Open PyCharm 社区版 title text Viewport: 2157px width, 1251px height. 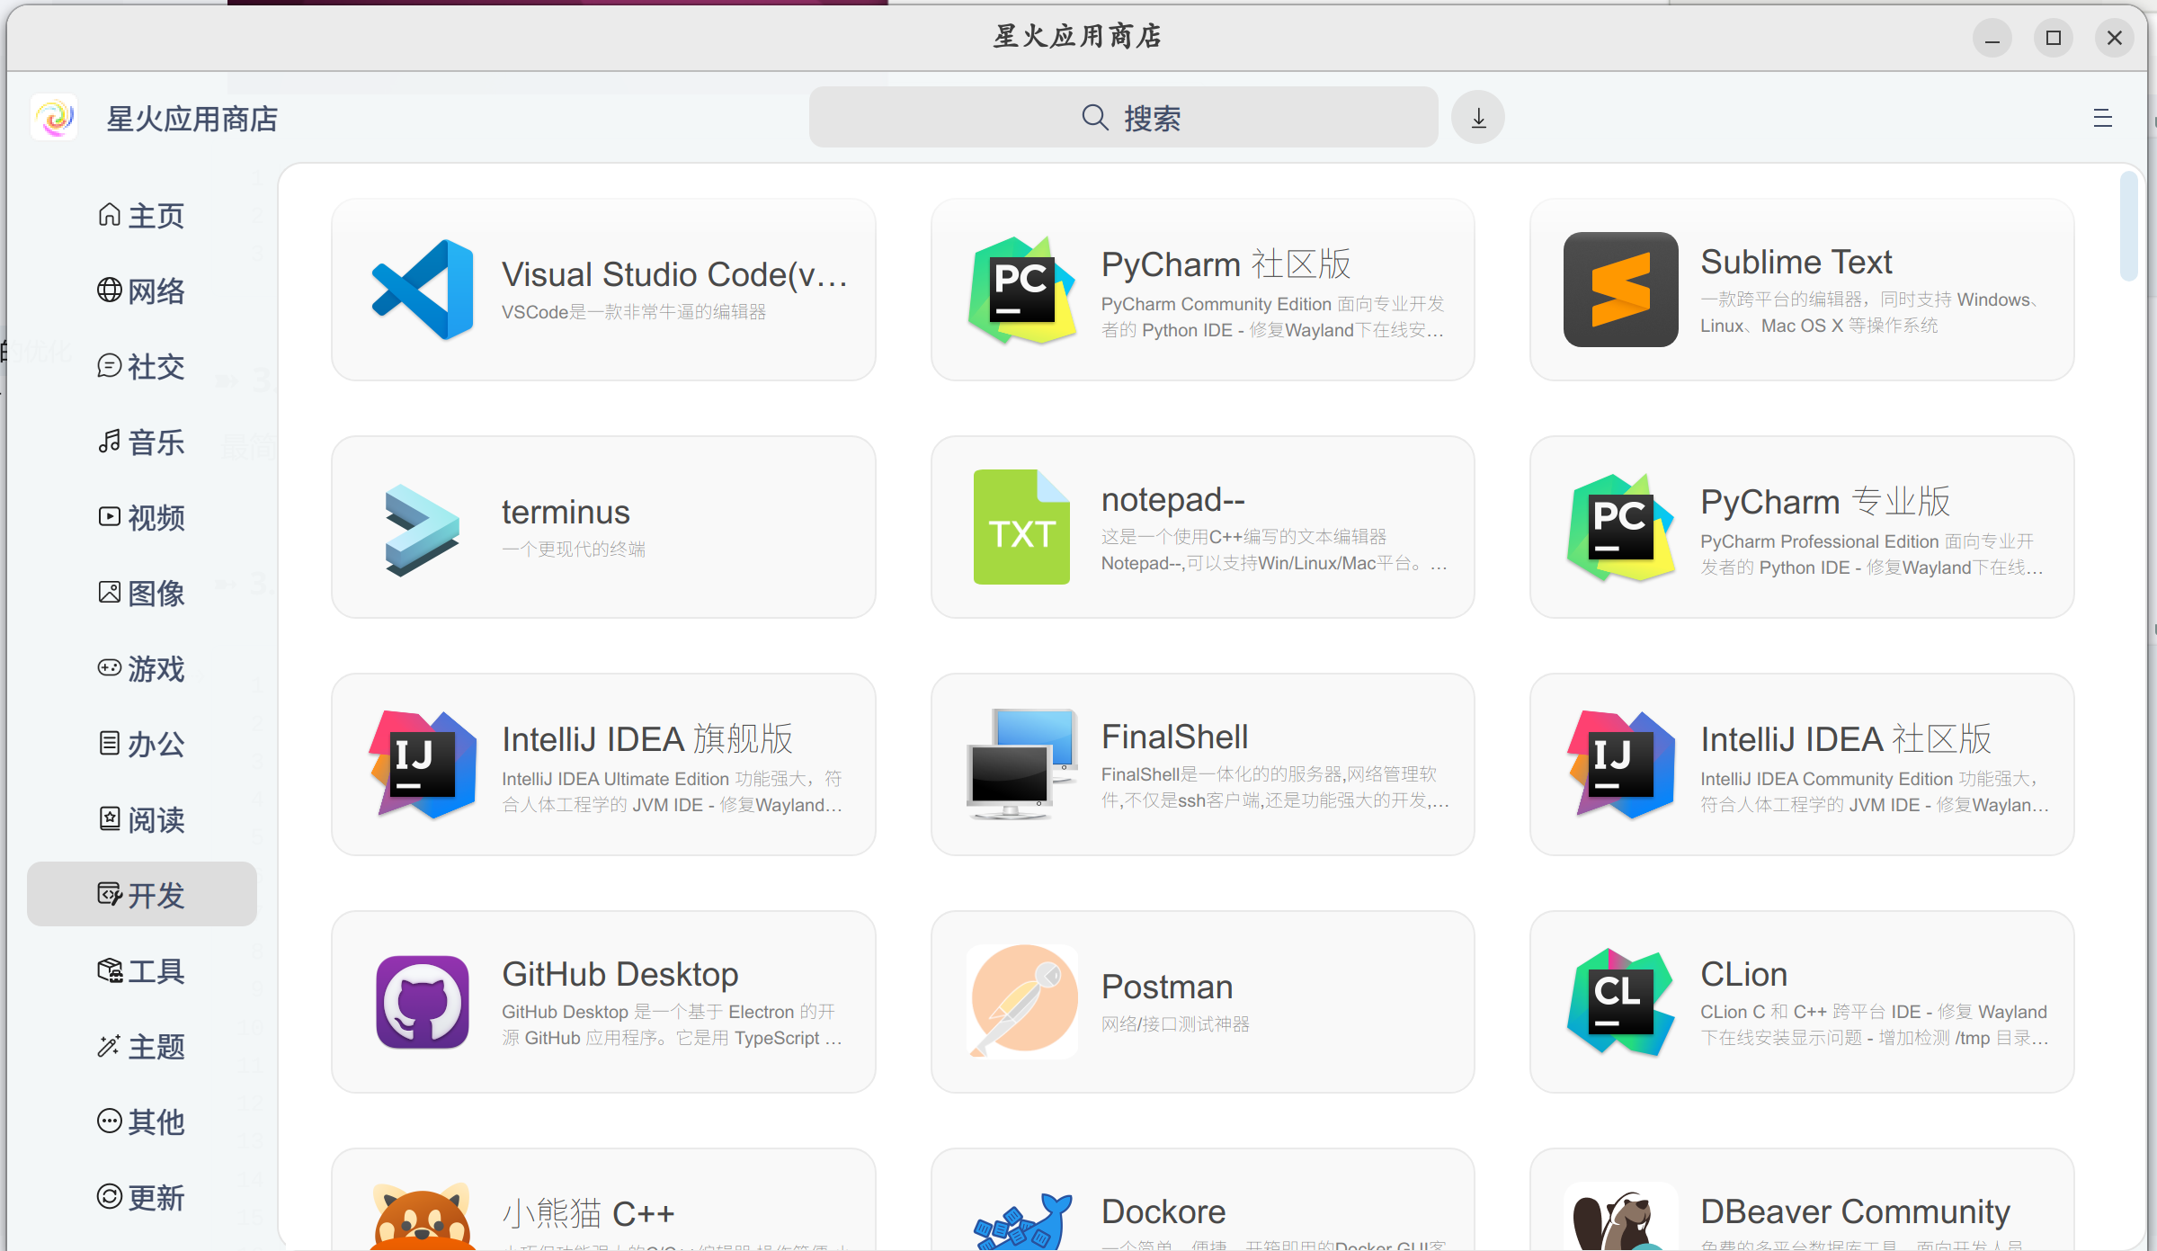coord(1226,264)
